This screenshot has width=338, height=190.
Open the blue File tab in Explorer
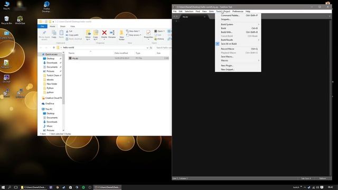click(x=42, y=26)
